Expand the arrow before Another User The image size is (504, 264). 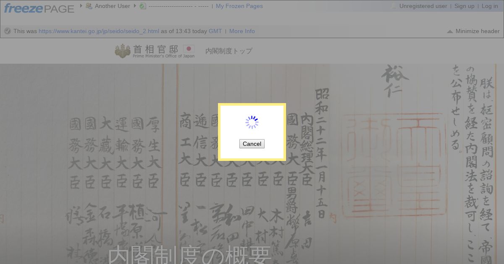81,5
